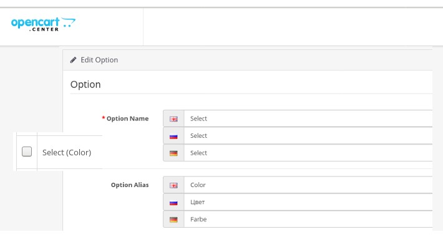
Task: Open the opencart.center logo link
Action: click(43, 24)
